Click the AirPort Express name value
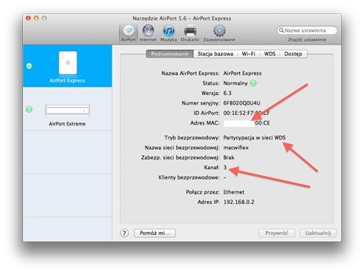 [242, 73]
